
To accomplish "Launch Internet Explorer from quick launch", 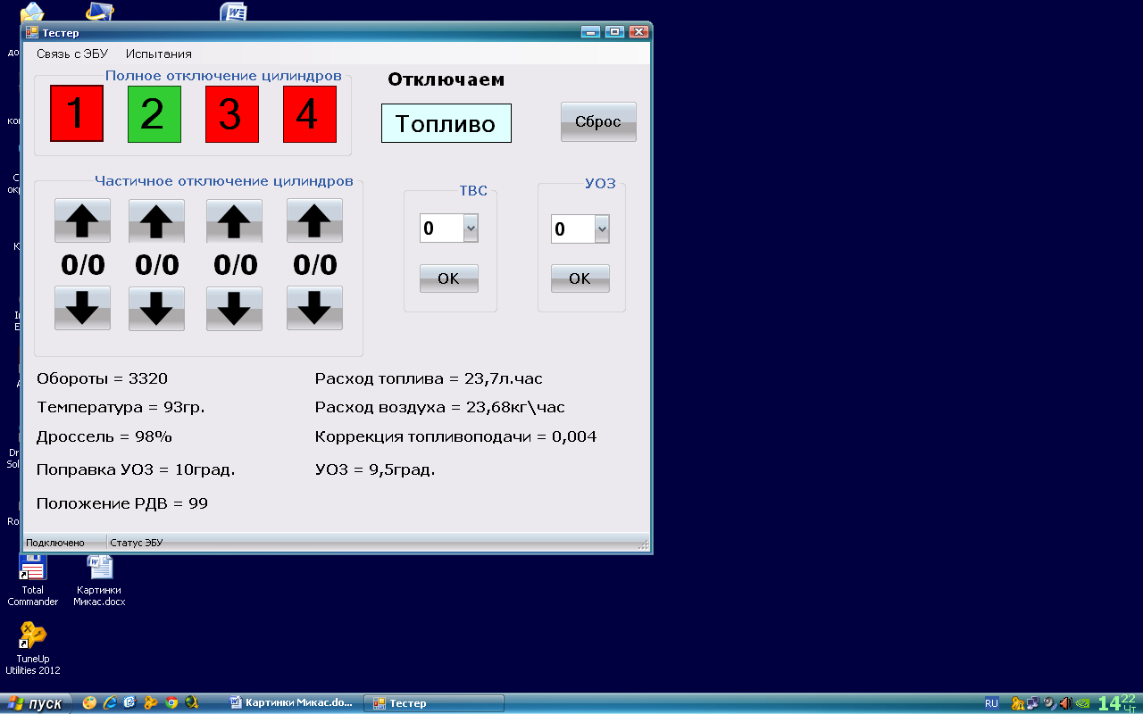I will click(x=110, y=703).
